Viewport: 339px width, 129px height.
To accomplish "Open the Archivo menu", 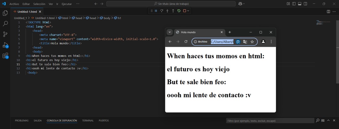I will click(x=14, y=4).
